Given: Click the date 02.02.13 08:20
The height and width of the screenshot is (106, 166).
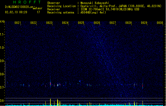Looking at the screenshot, I should (x=16, y=12).
